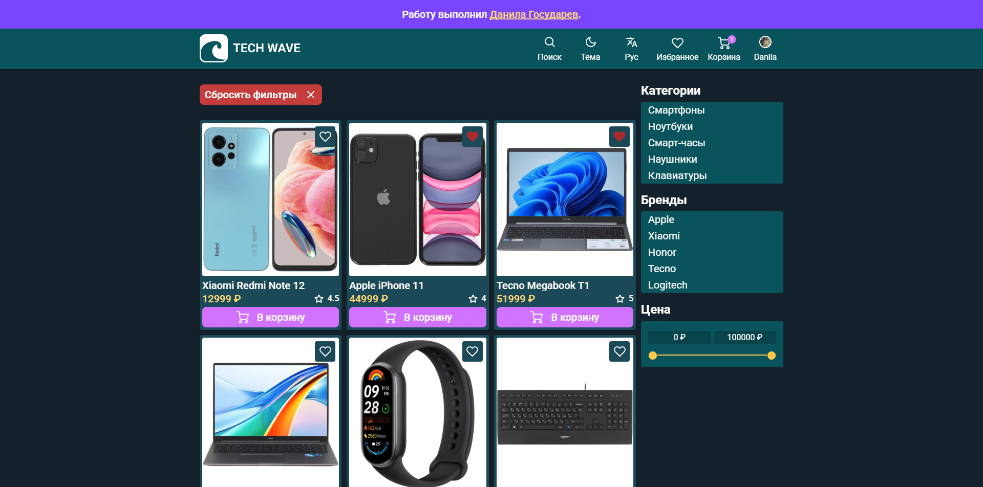Favorite the Logitech keyboard product

(619, 351)
